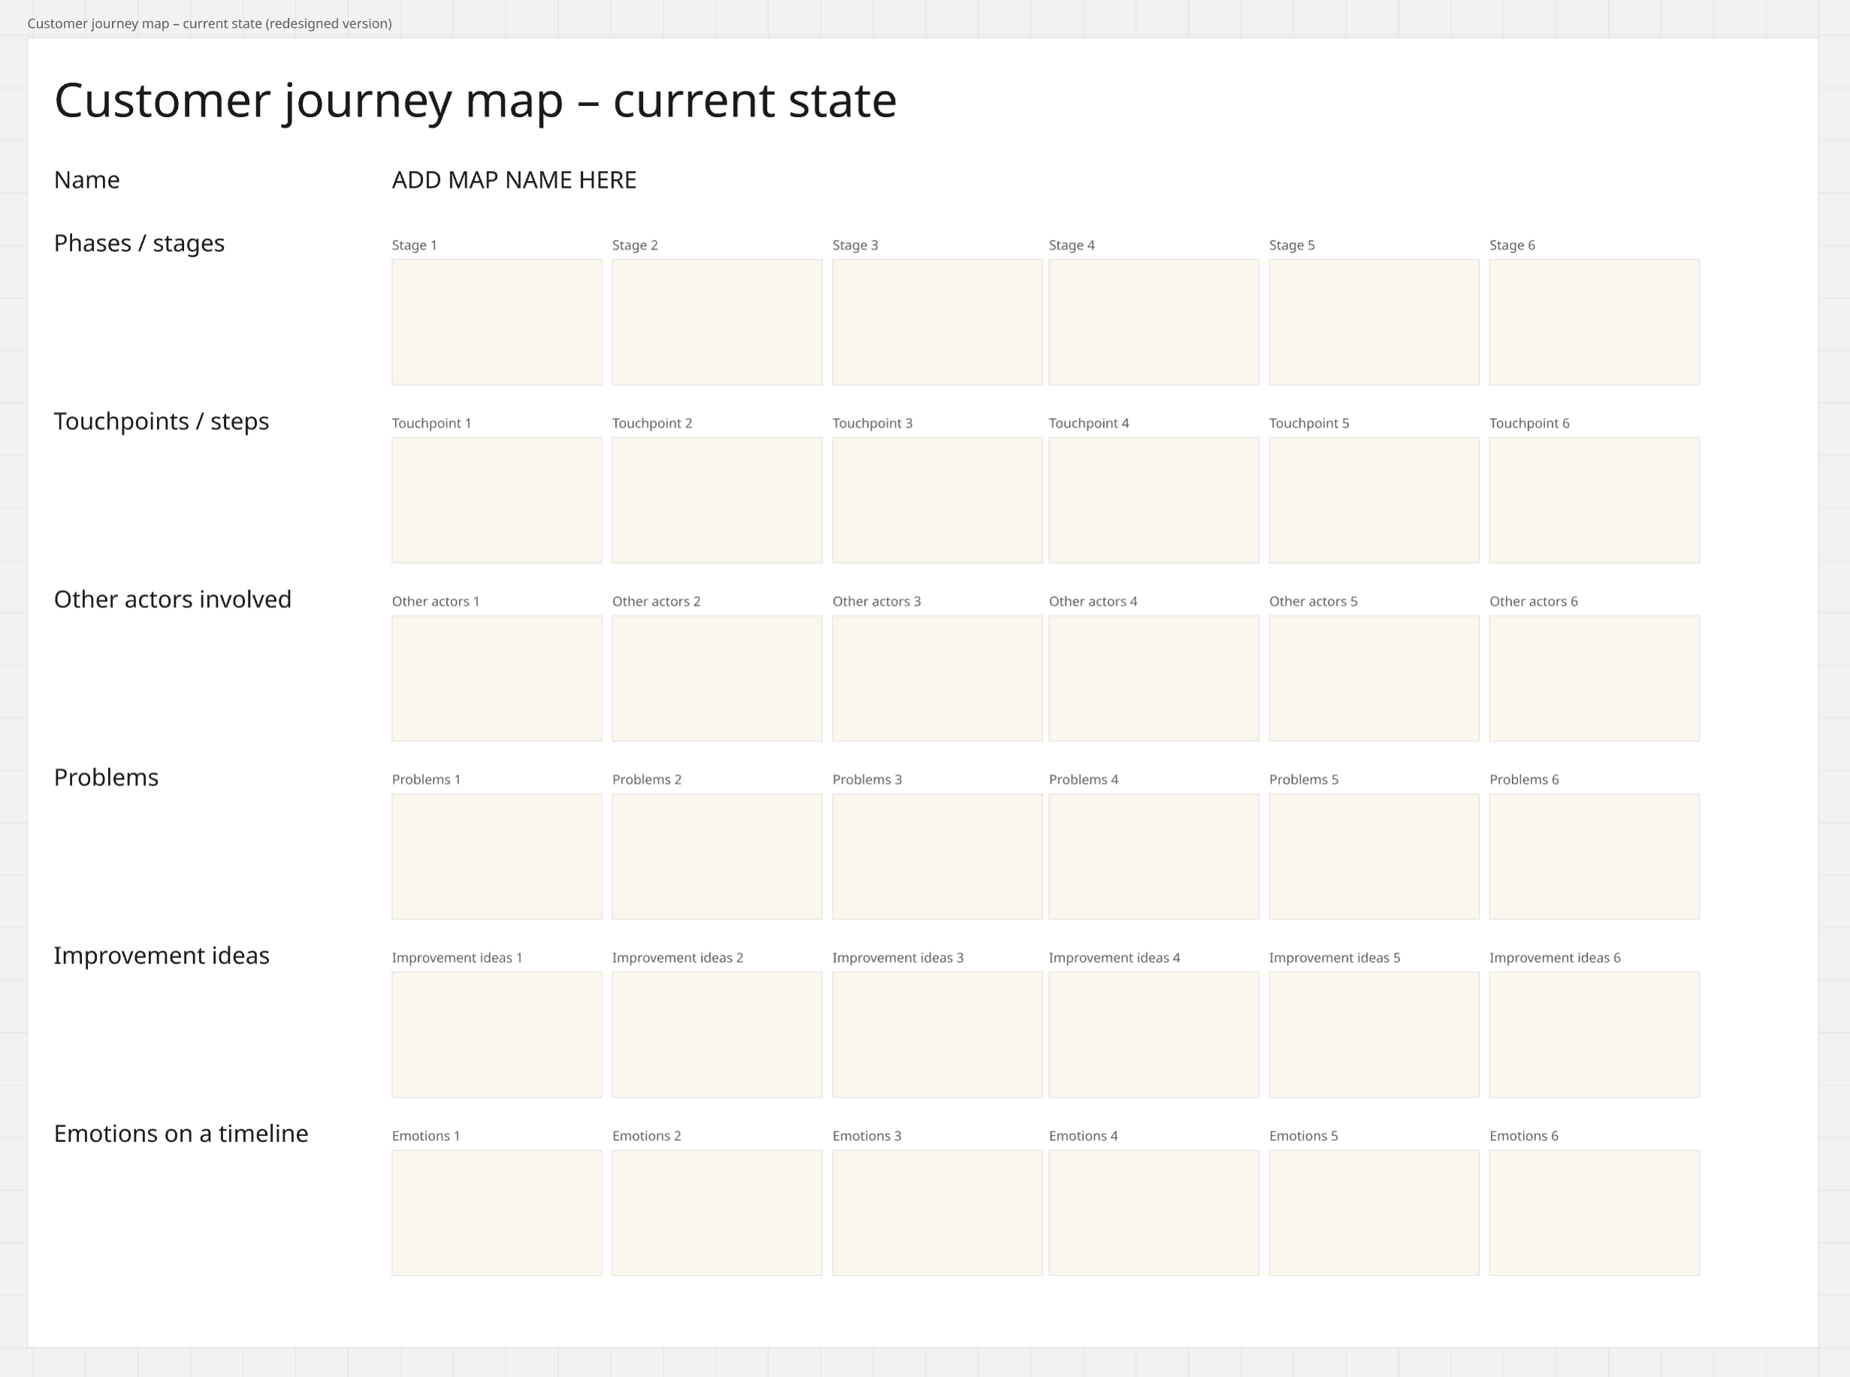Image resolution: width=1850 pixels, height=1377 pixels.
Task: Click the empty box under Problems 4
Action: click(x=1153, y=856)
